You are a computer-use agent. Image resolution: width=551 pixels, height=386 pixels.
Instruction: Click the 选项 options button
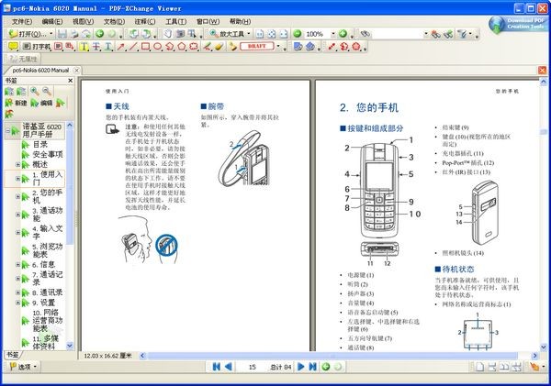(x=23, y=367)
